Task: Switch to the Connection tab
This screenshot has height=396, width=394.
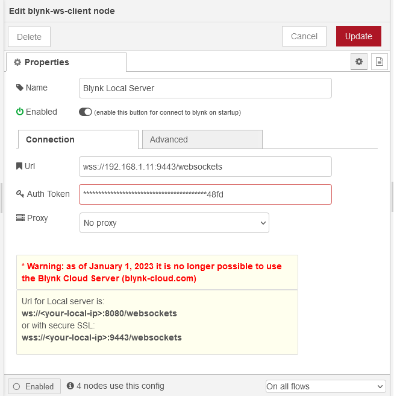Action: (x=78, y=139)
